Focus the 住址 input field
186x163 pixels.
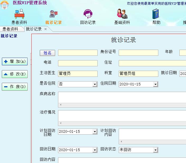(152, 63)
